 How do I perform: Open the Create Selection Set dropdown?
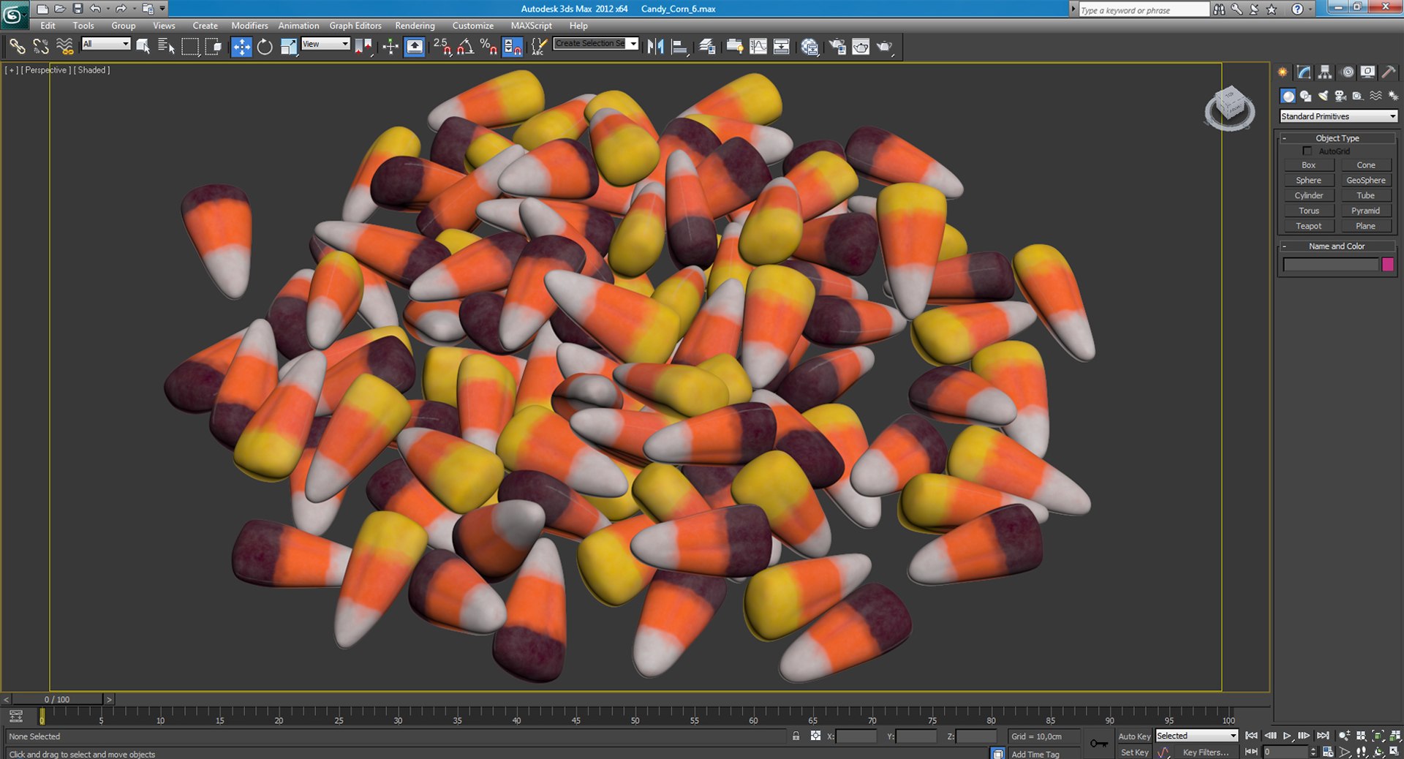596,44
